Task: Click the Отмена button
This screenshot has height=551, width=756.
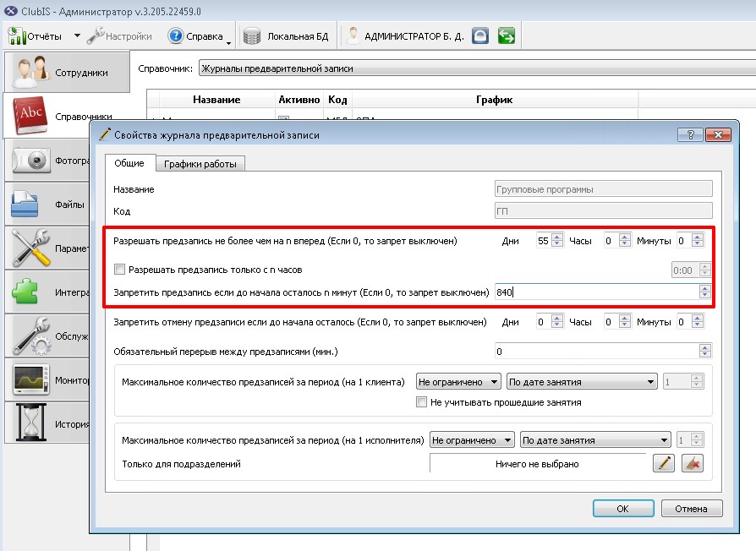Action: point(692,509)
